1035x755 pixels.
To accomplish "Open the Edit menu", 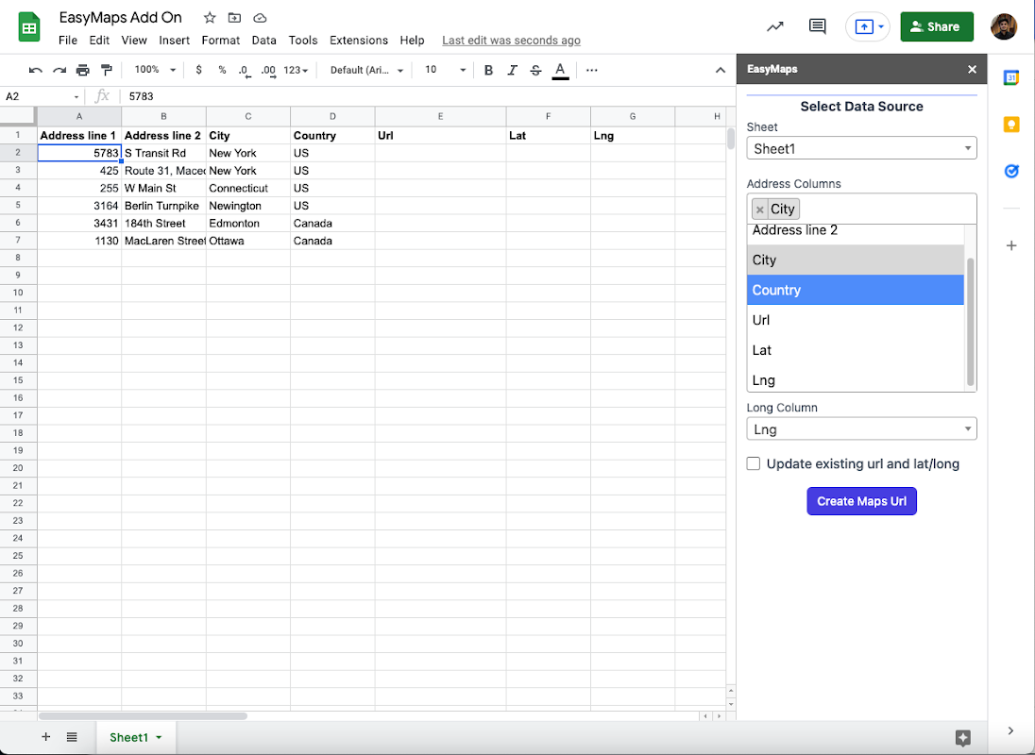I will point(99,41).
